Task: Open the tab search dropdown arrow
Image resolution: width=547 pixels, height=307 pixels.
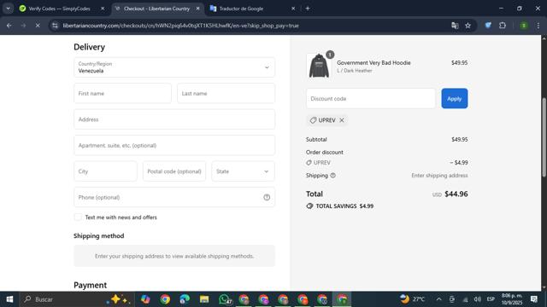Action: coord(8,9)
